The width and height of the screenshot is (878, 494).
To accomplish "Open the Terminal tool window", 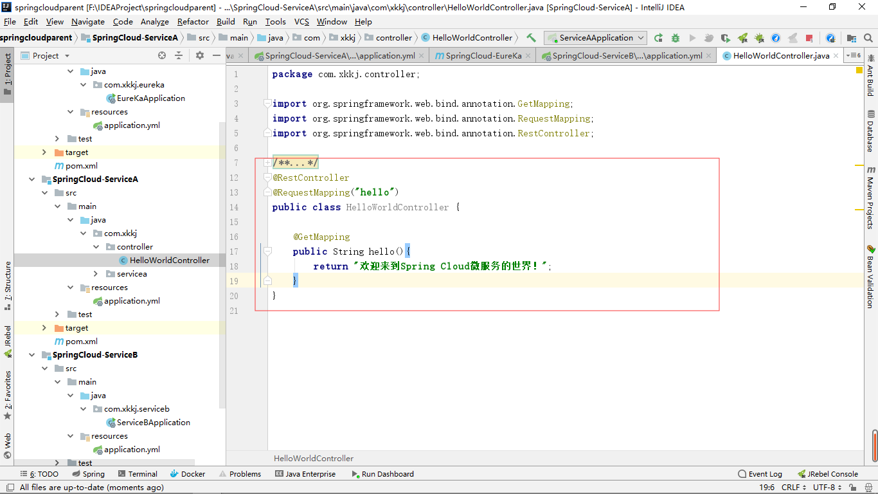I will pos(137,474).
